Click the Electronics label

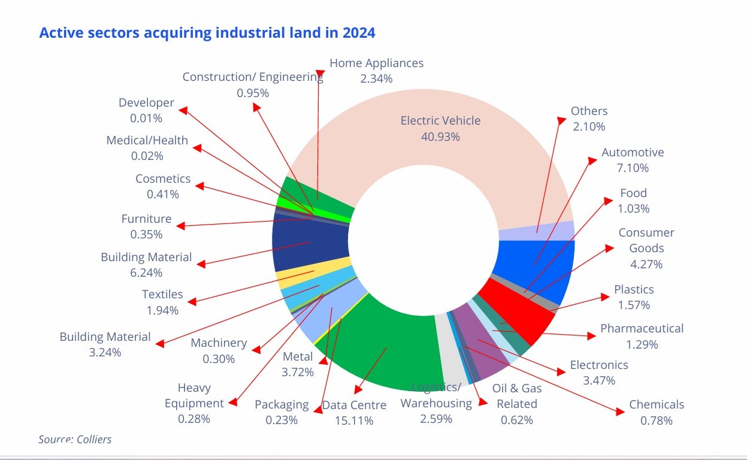coord(599,373)
